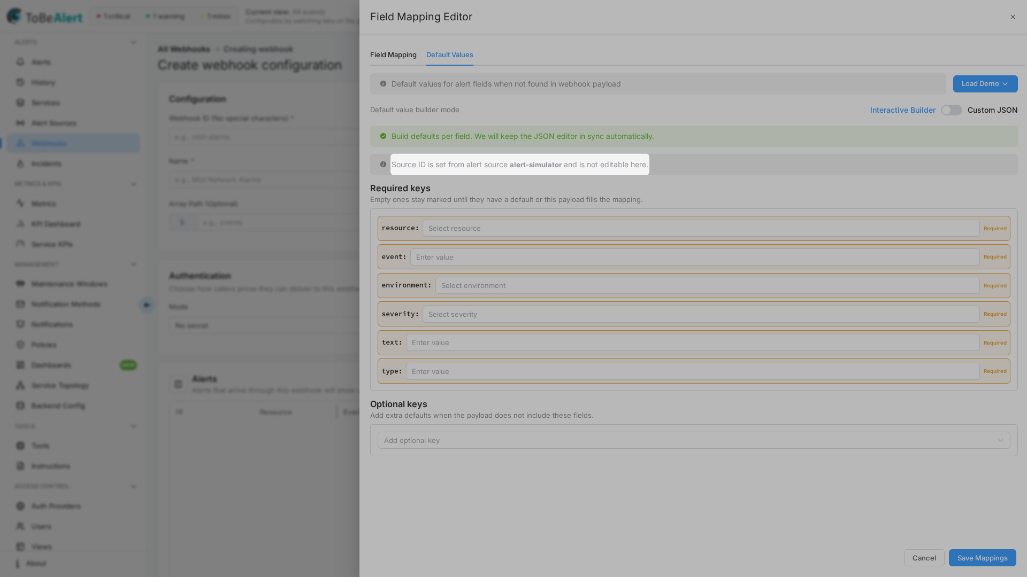Open Webhooks in the sidebar

pos(73,143)
